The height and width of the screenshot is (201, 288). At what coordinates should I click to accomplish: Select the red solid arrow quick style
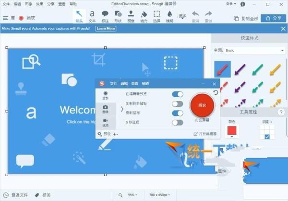tap(222, 69)
